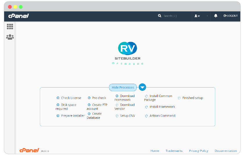Screen dimensions: 244x155
Task: Click the 'Prepare Installer' text
Action: click(73, 116)
